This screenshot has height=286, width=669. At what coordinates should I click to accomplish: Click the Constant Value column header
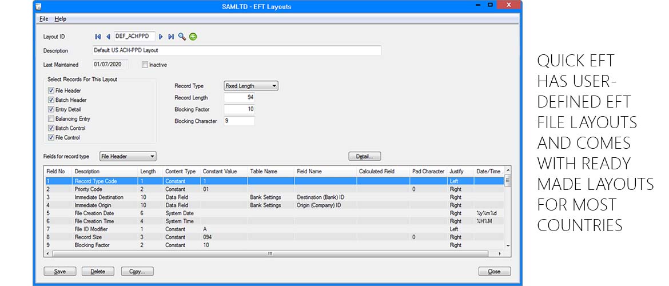224,172
